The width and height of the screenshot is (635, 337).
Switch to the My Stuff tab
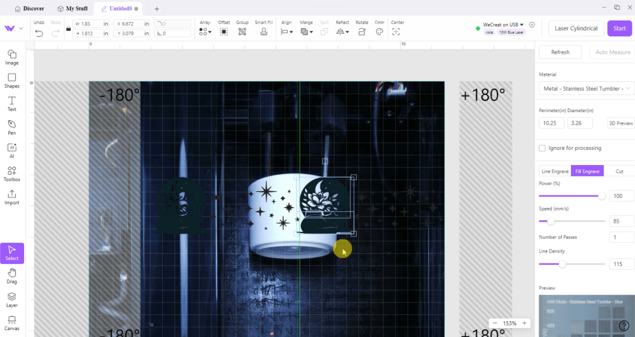point(73,8)
